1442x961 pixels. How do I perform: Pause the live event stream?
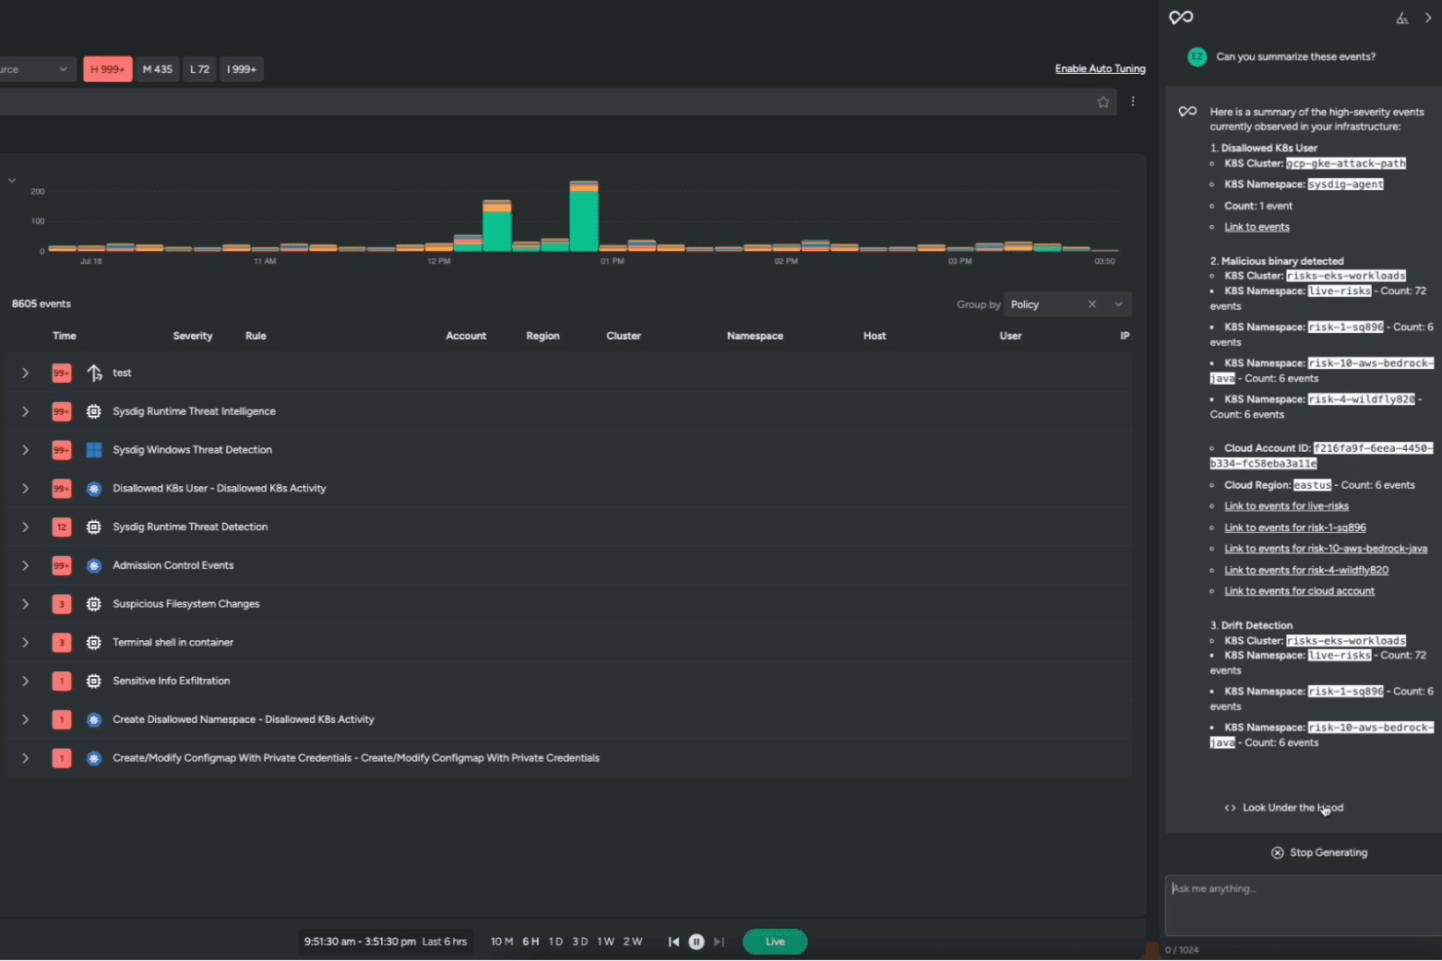pyautogui.click(x=697, y=942)
